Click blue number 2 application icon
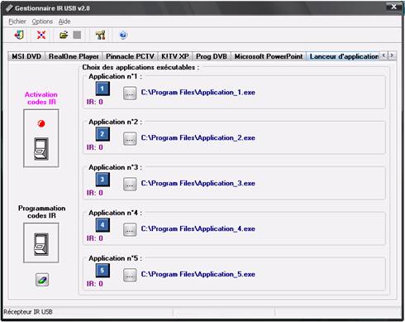Screen dimensions: 405x322 click(102, 134)
